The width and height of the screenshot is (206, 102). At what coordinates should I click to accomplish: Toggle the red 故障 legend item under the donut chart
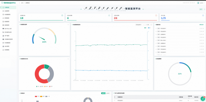click(x=51, y=86)
